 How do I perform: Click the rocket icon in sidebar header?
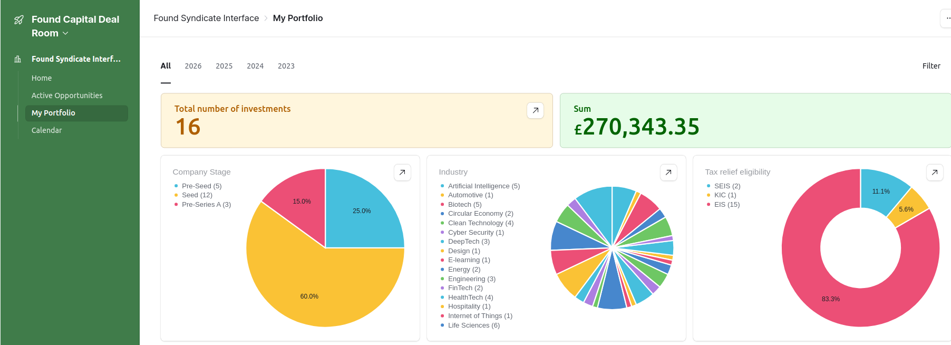(x=18, y=20)
